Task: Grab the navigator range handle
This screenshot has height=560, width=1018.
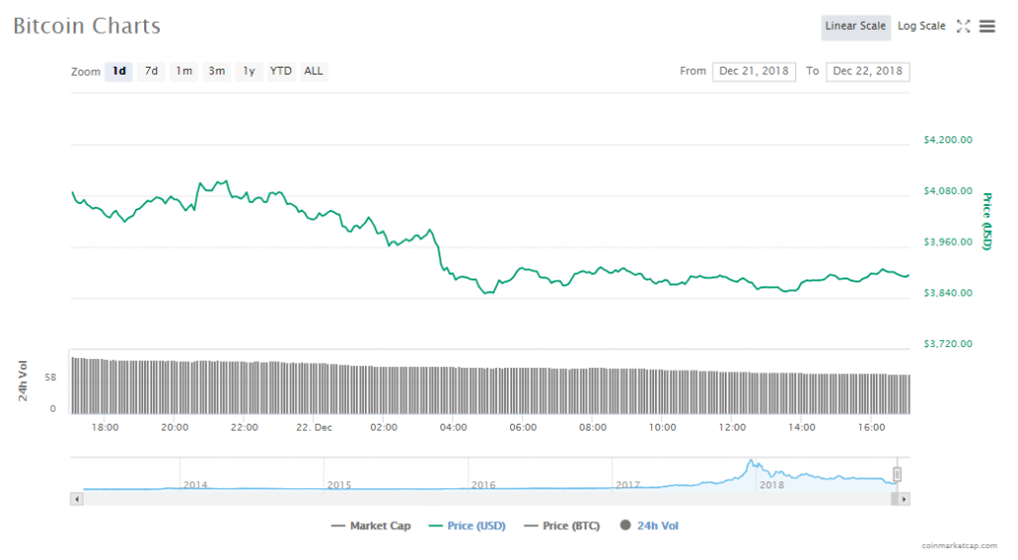Action: [897, 474]
